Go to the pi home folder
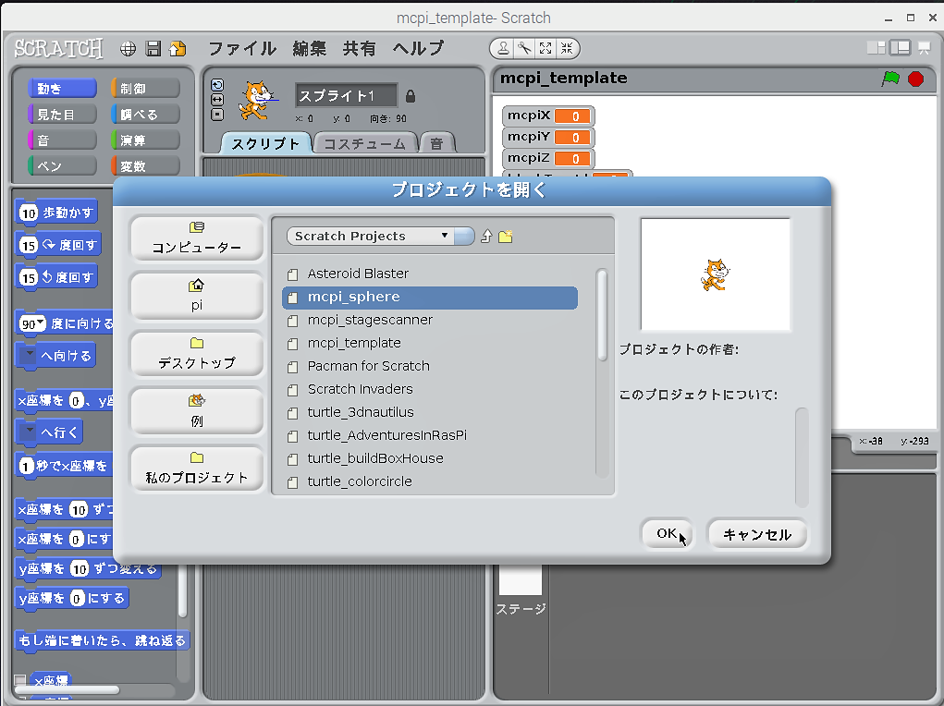This screenshot has width=944, height=706. (x=197, y=296)
